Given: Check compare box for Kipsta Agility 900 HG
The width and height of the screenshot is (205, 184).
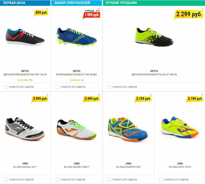Looking at the screenshot, I should click(x=109, y=87).
